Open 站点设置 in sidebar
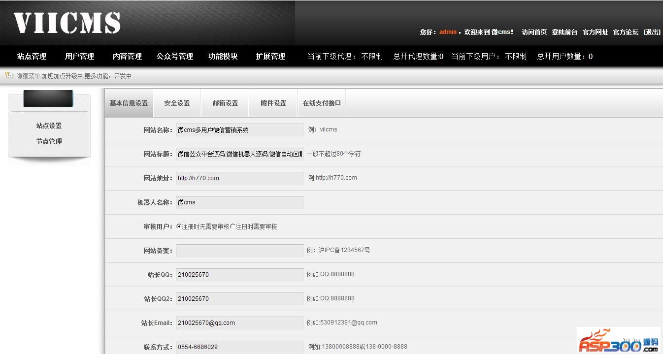This screenshot has width=663, height=354. [49, 126]
